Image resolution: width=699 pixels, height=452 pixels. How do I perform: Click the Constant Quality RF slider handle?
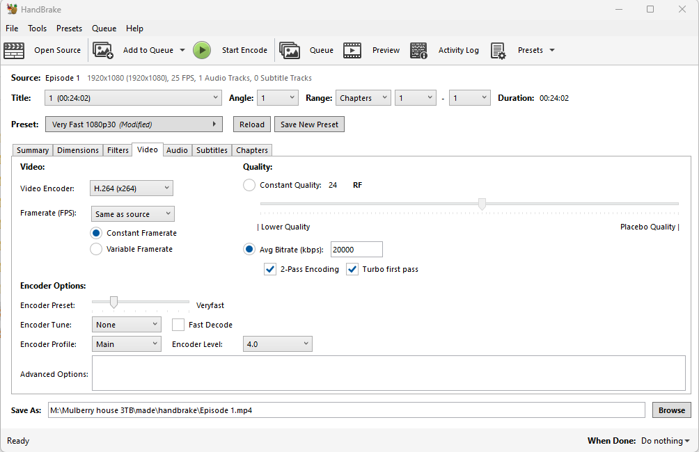[482, 204]
